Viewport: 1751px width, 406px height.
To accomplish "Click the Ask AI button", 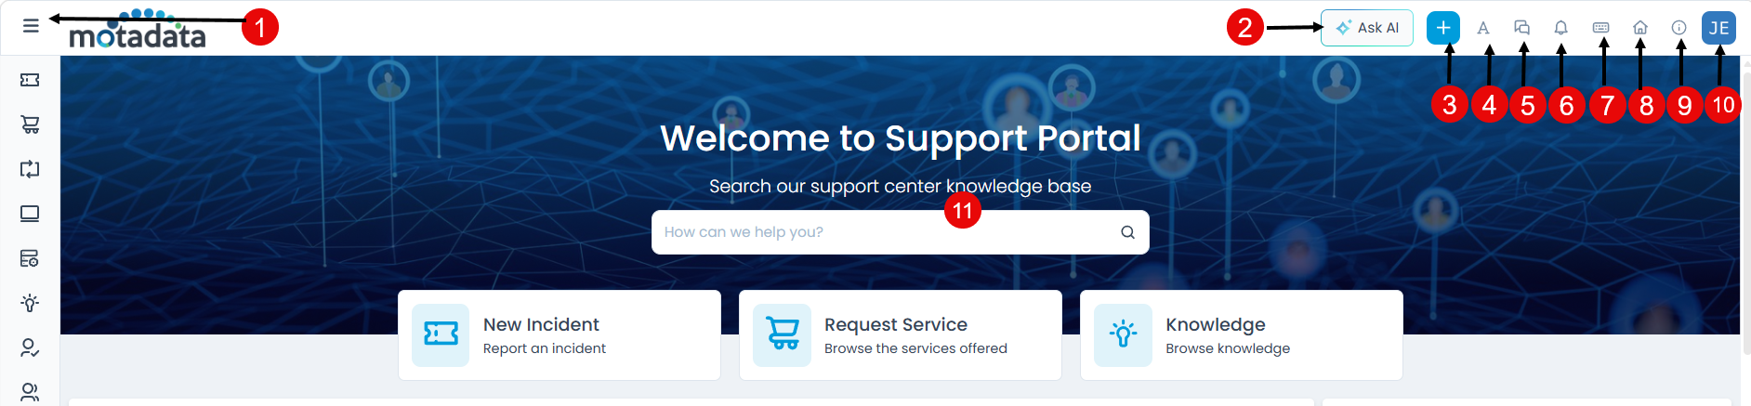I will 1367,28.
